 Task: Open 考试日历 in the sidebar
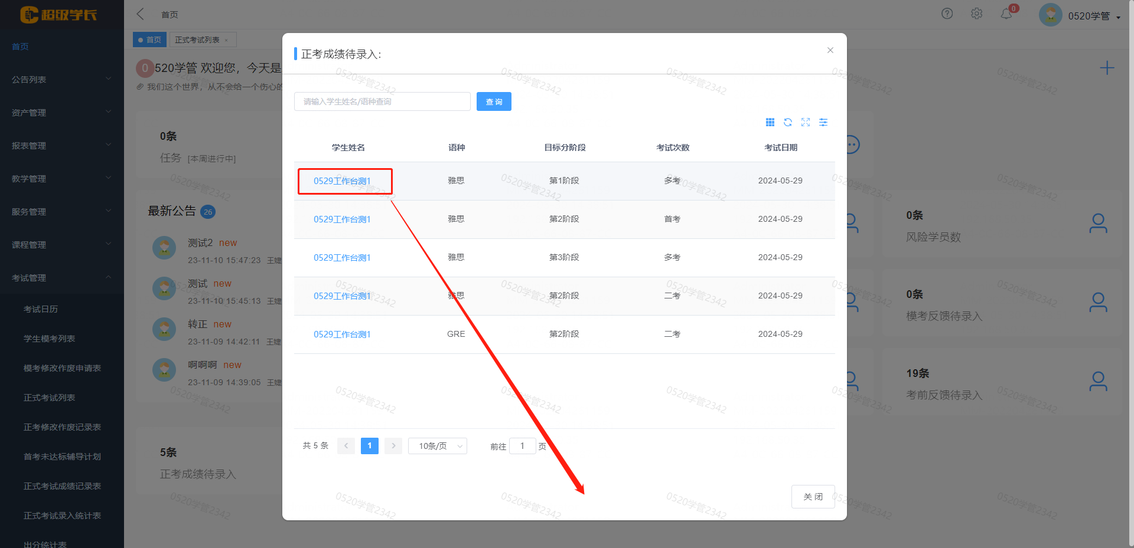pyautogui.click(x=41, y=309)
